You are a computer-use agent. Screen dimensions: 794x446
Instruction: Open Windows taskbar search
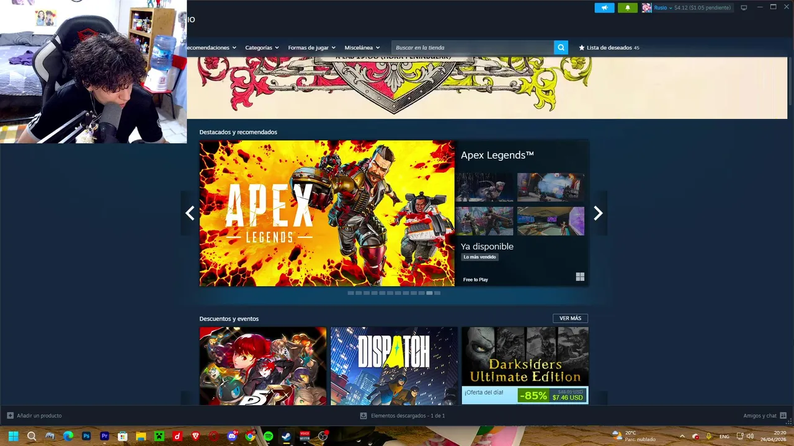tap(32, 436)
